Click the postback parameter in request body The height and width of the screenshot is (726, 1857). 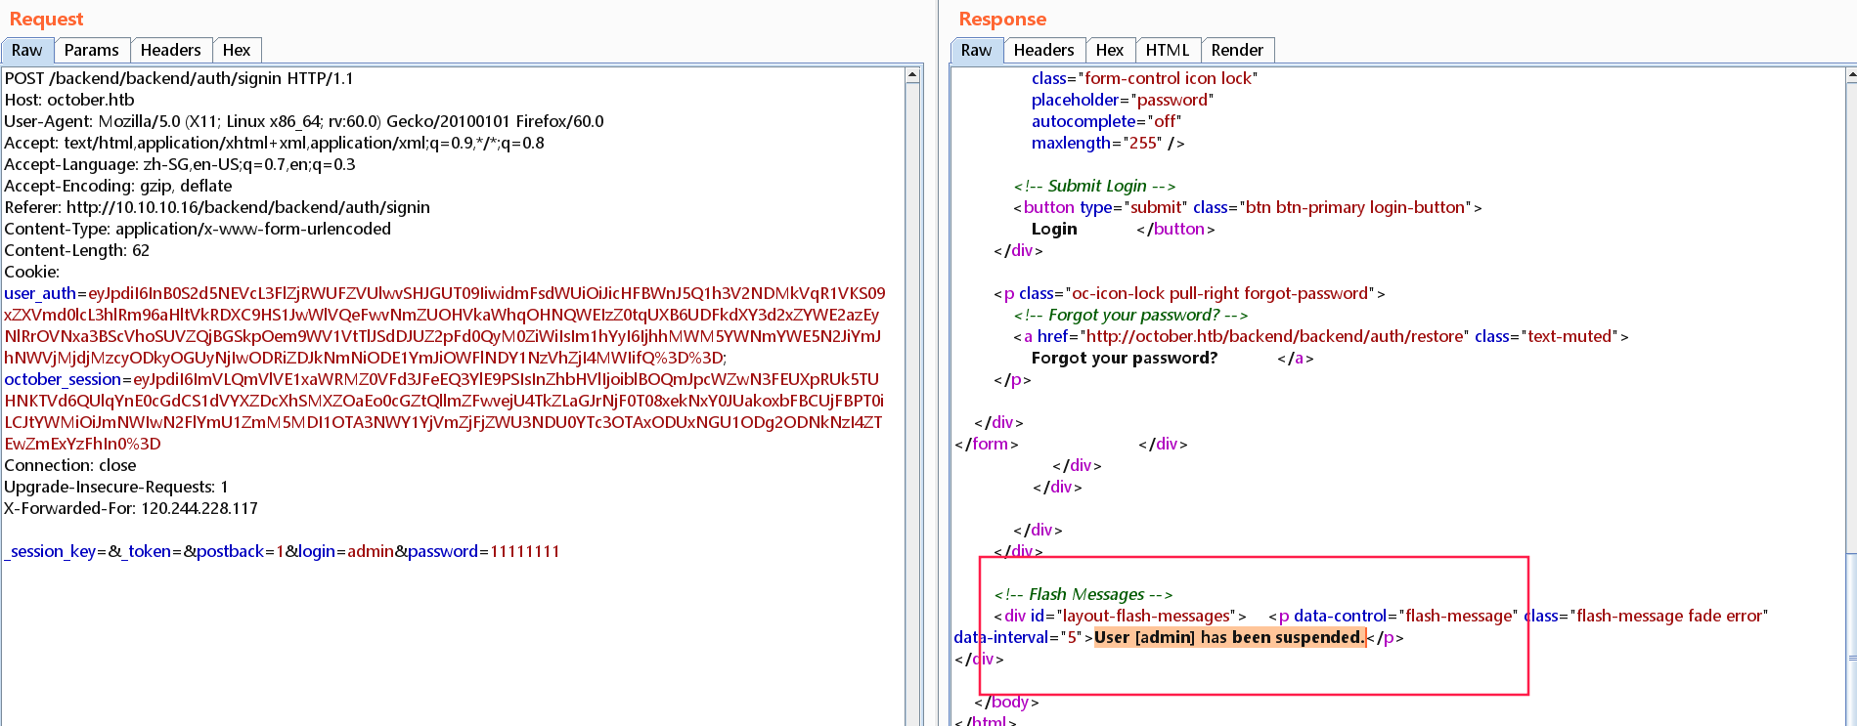click(x=230, y=551)
